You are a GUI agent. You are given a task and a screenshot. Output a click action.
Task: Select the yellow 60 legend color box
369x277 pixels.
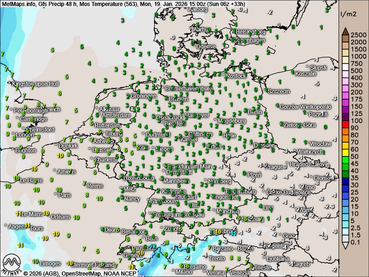(x=345, y=150)
